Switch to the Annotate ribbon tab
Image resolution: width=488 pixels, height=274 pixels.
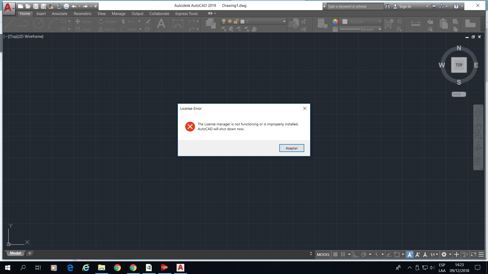click(59, 14)
